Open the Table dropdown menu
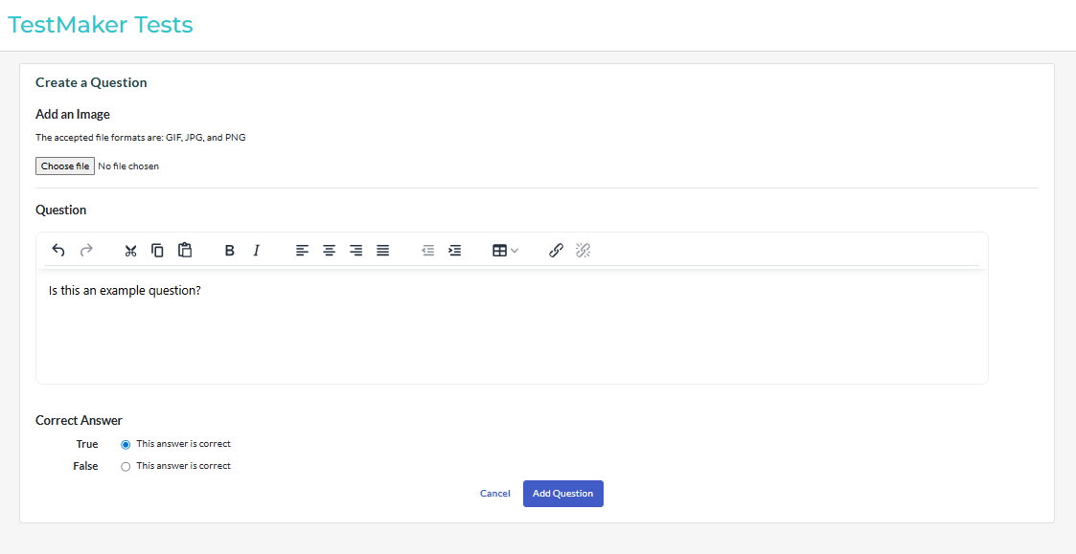This screenshot has height=554, width=1076. 505,251
